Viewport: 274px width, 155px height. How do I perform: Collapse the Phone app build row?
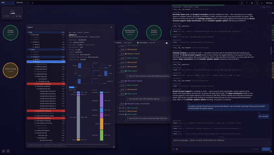[35, 76]
